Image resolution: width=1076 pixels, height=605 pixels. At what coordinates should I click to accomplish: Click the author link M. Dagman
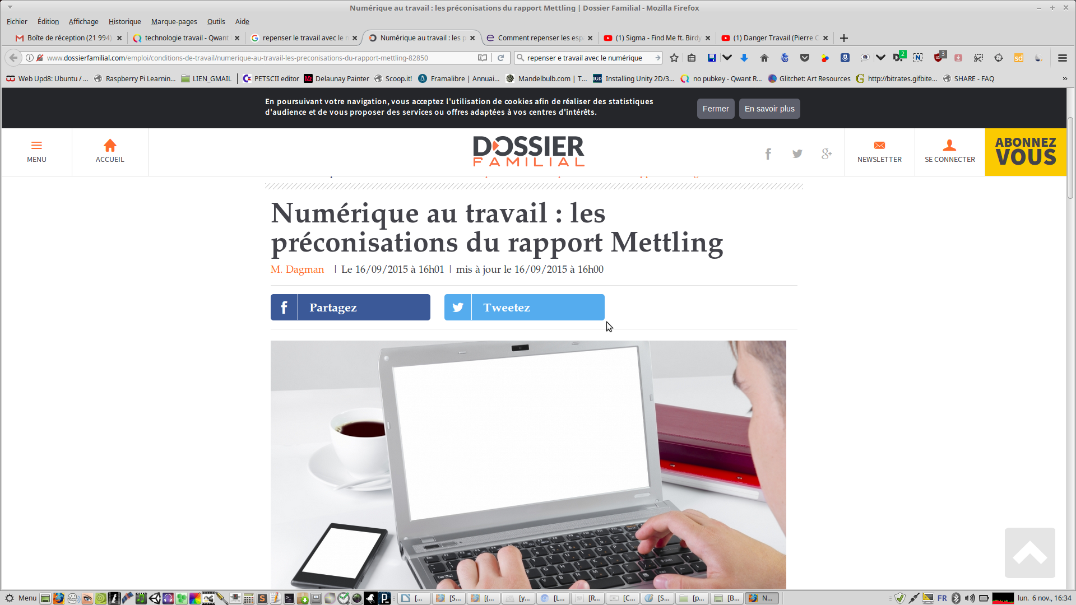point(297,269)
